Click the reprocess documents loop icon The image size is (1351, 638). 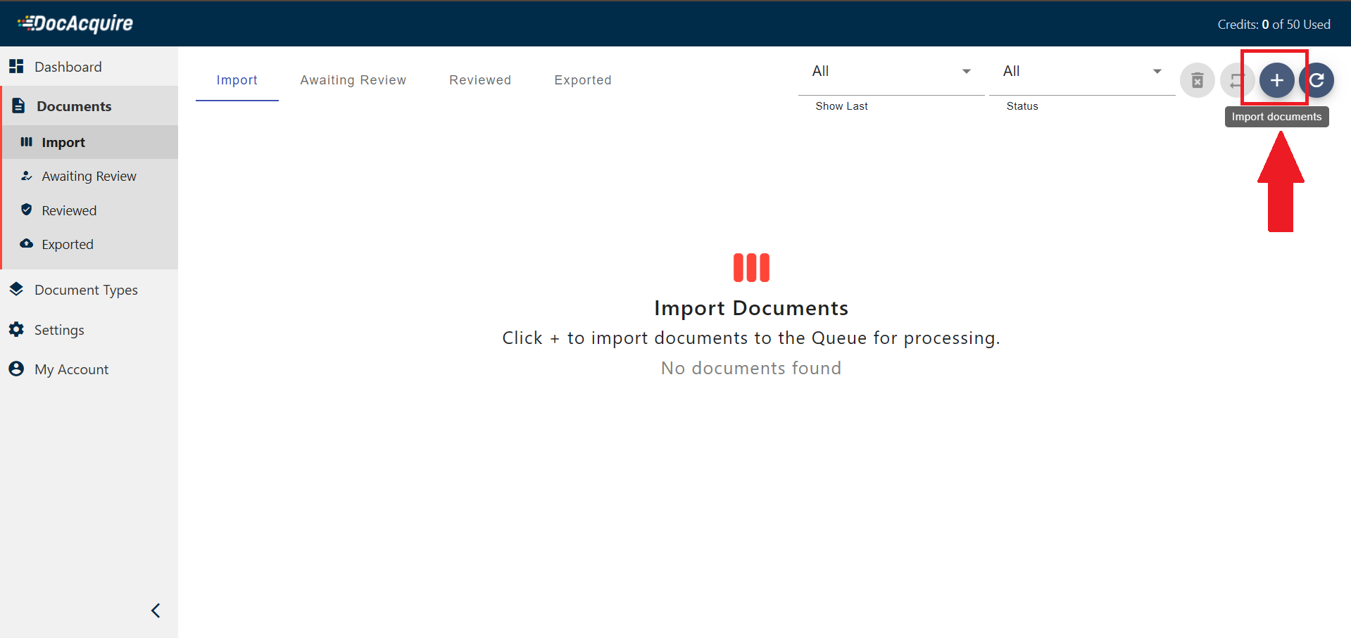(1237, 79)
